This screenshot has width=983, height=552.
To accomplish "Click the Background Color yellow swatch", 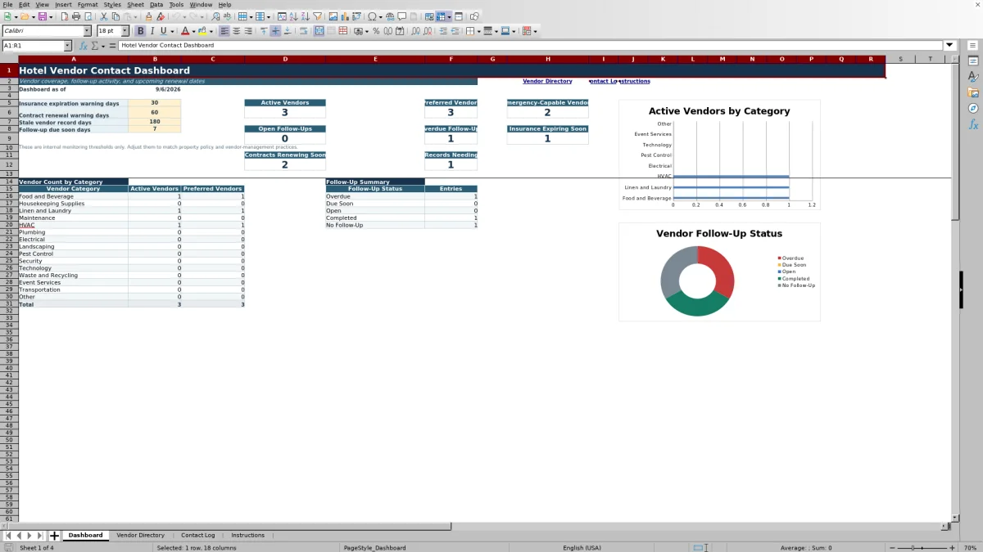I will pyautogui.click(x=202, y=31).
